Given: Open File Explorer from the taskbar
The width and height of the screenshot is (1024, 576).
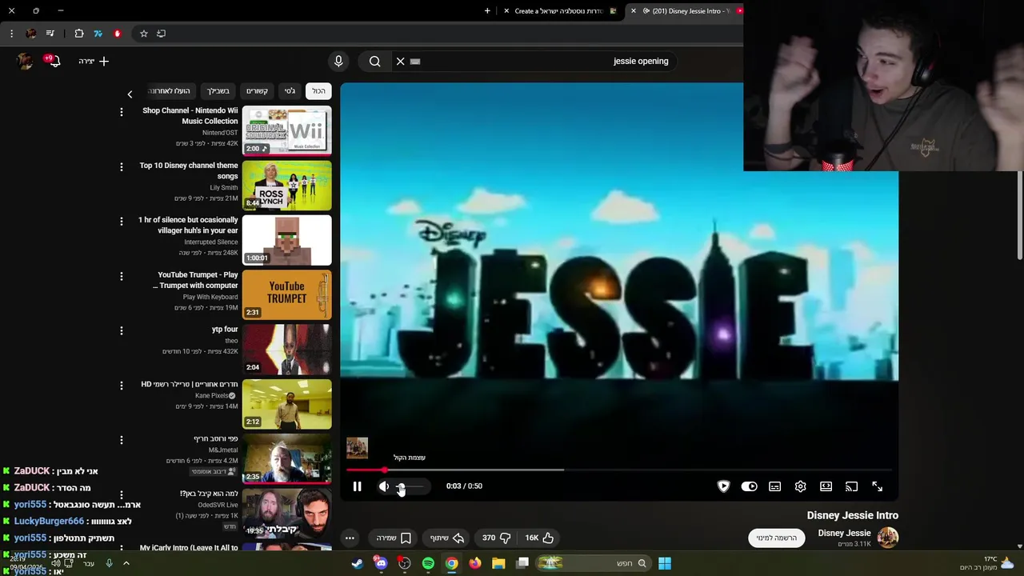Looking at the screenshot, I should coord(498,563).
